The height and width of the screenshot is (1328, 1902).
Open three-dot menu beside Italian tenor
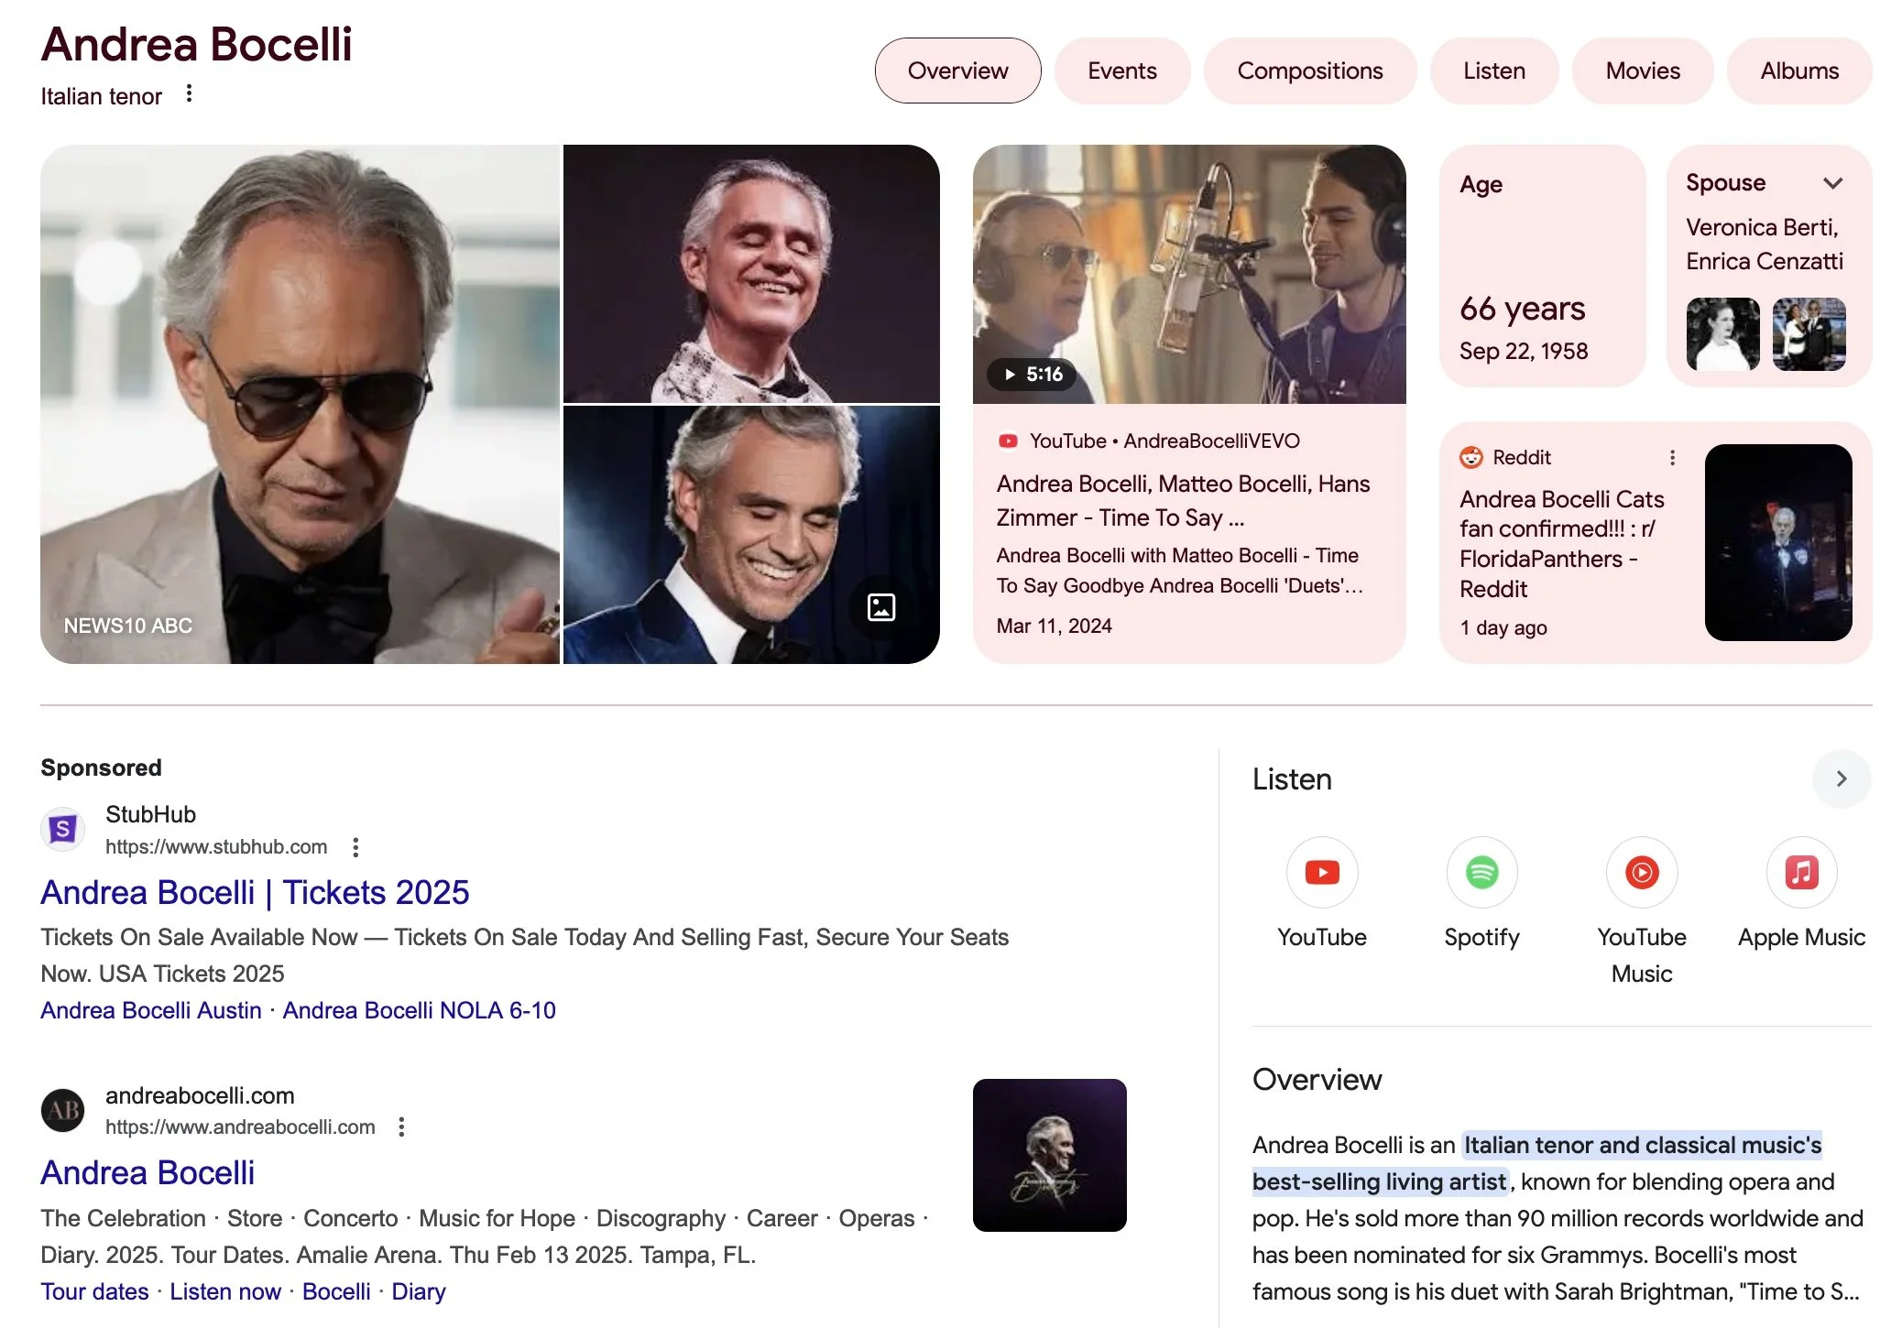(189, 93)
